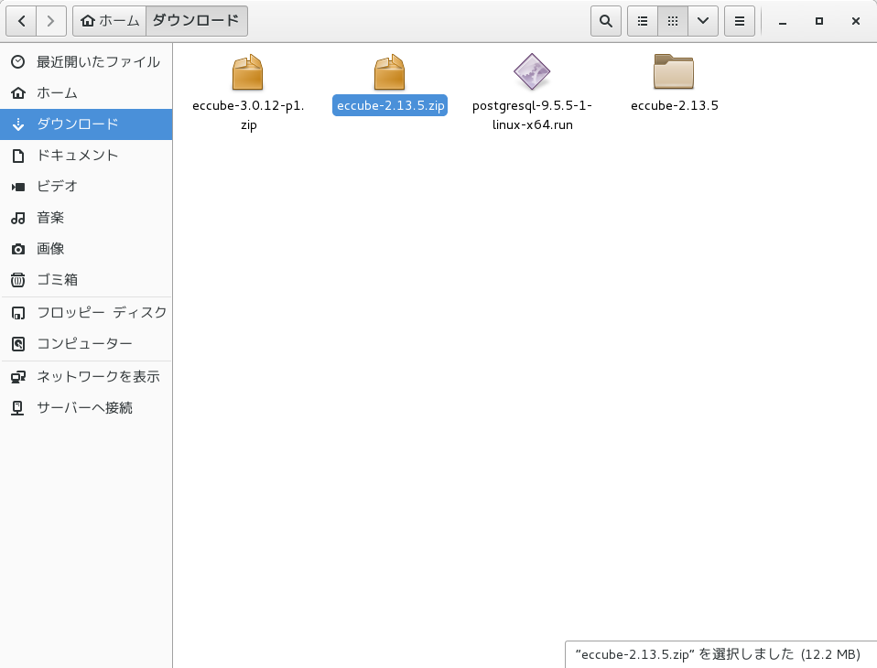This screenshot has height=668, width=877.
Task: Navigate to ホーム in the path bar
Action: tap(110, 21)
